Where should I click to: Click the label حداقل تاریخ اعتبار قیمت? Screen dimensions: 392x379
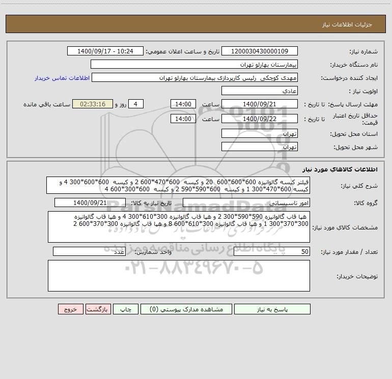(355, 119)
